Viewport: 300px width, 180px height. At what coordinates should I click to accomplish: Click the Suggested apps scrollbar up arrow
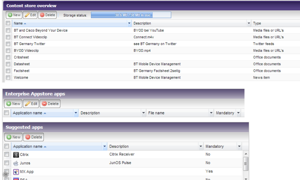246,154
